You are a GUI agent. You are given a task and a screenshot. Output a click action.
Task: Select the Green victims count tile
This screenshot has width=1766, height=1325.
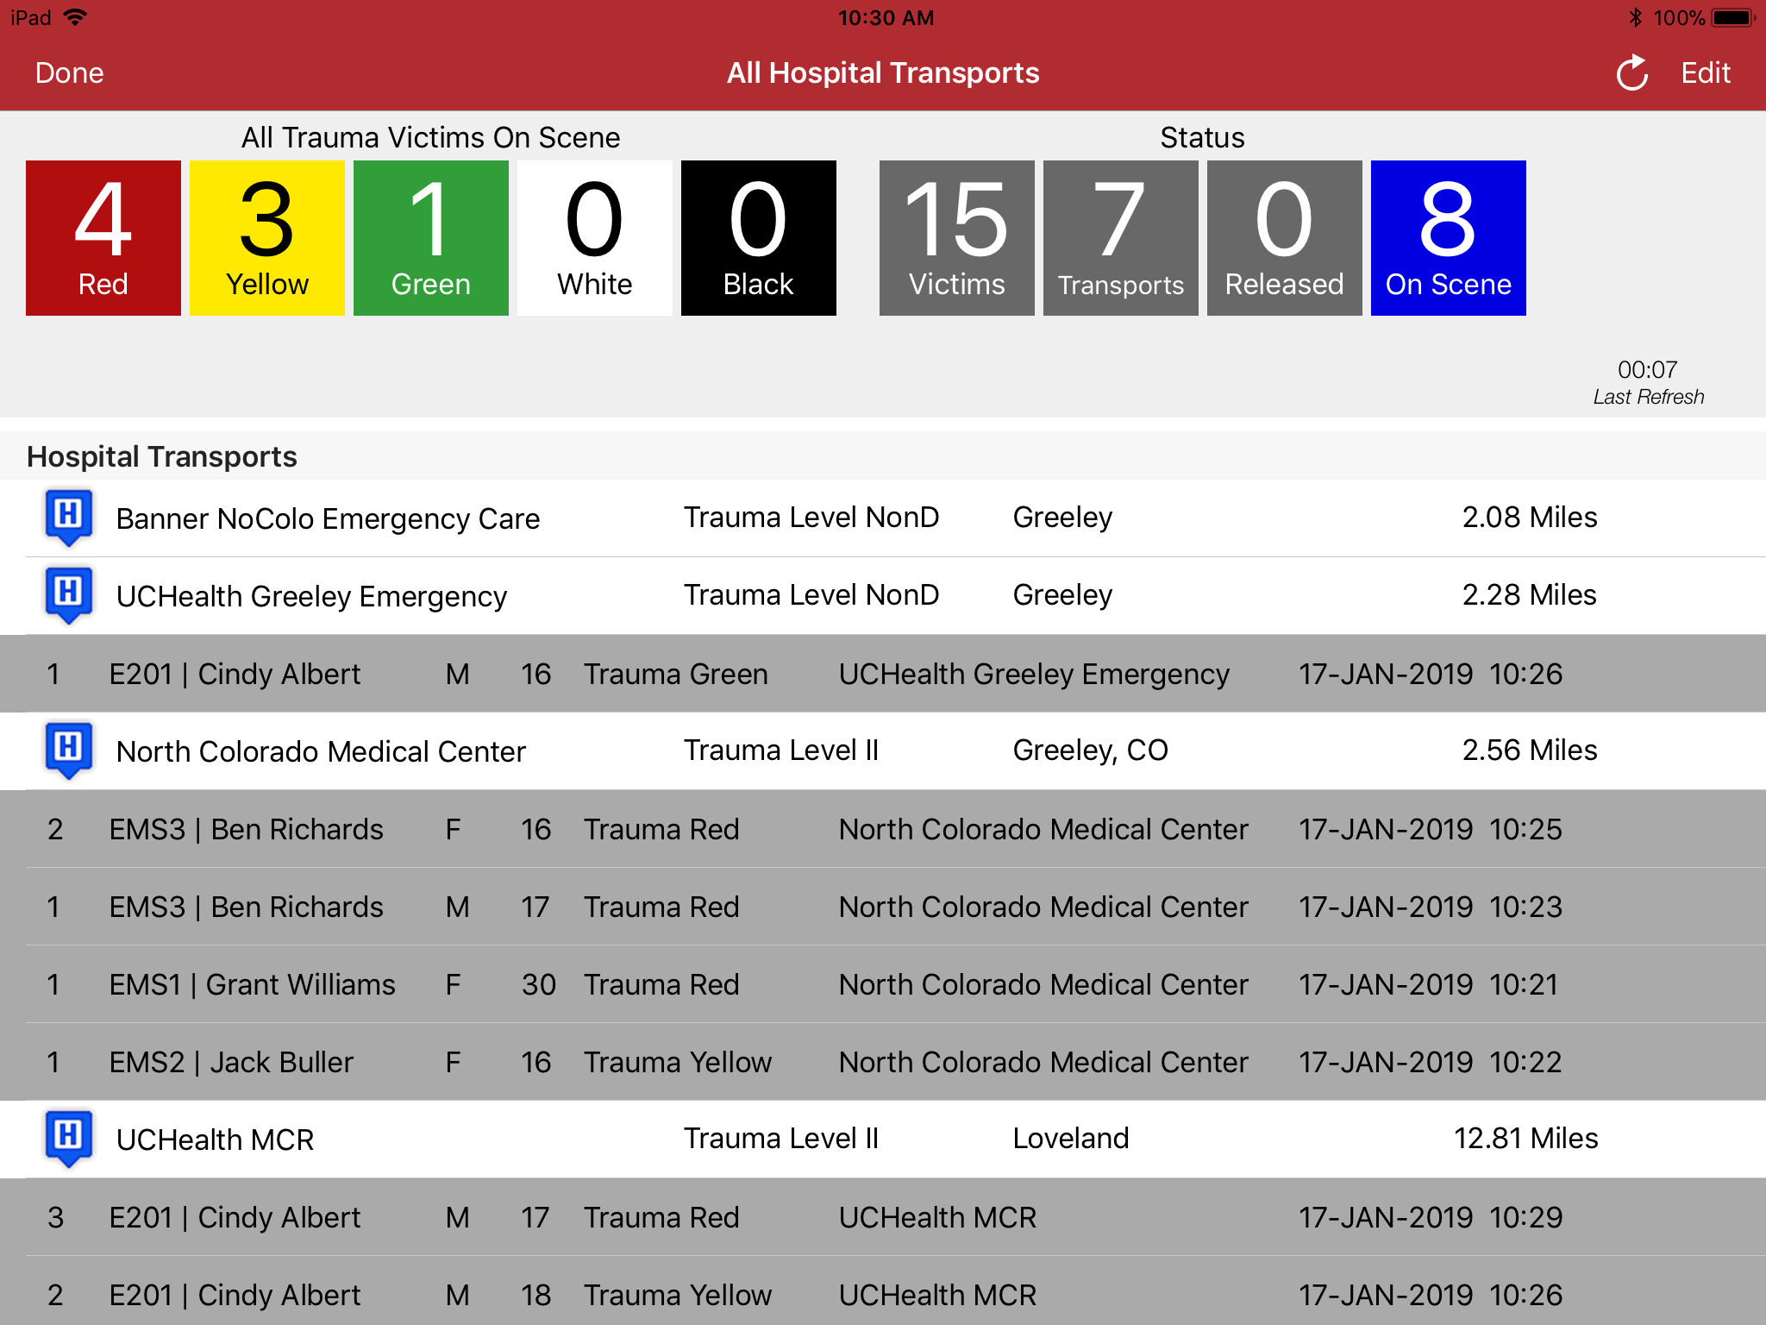[x=431, y=238]
